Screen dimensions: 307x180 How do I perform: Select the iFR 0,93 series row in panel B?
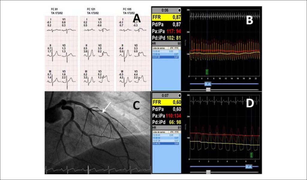(165, 51)
